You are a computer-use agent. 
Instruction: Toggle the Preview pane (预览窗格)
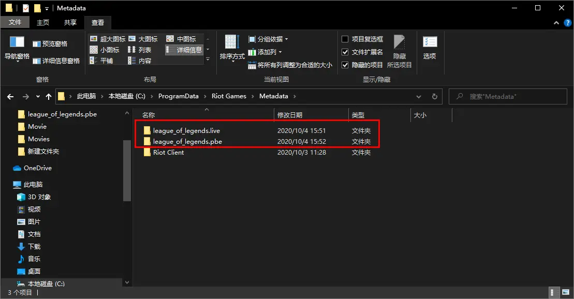(50, 44)
